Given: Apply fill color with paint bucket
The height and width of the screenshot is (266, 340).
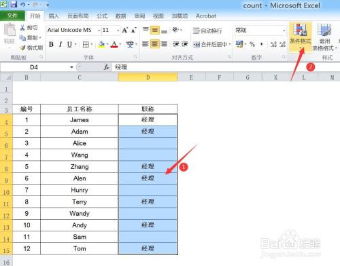Looking at the screenshot, I should click(101, 44).
